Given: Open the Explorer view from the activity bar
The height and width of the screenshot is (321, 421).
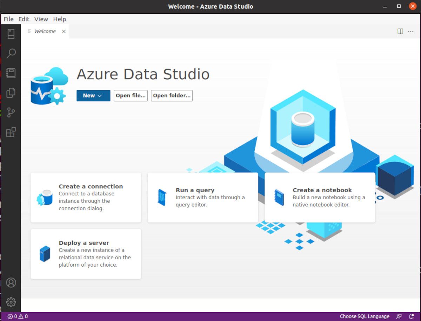Looking at the screenshot, I should 11,93.
